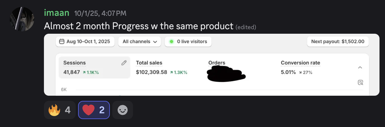385x127 pixels.
Task: Click the pencil edit icon on Sessions
Action: point(124,63)
